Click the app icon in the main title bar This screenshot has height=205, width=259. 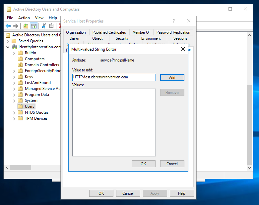(9, 9)
